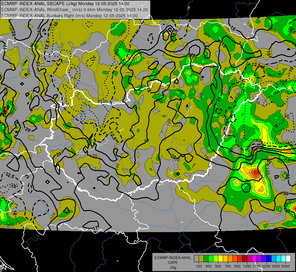Select the CAPE word in the legend
The image size is (296, 272).
click(x=173, y=262)
